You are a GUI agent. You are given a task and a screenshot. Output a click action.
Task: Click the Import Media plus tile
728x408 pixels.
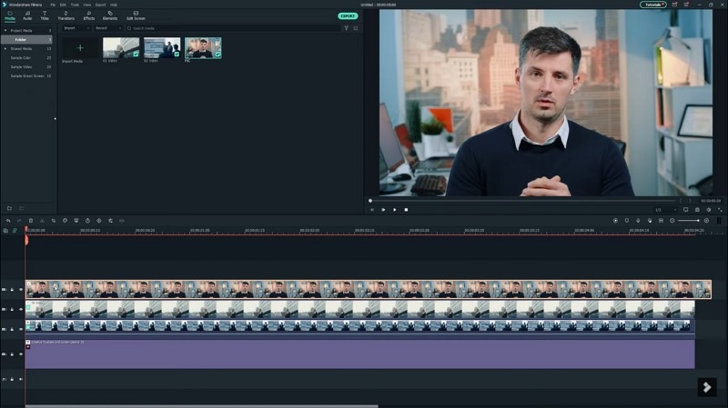tap(80, 48)
